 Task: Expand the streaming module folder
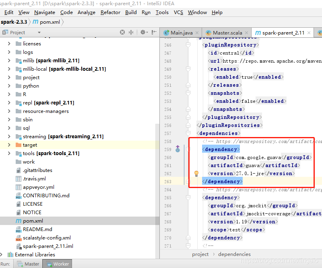[x=9, y=136]
